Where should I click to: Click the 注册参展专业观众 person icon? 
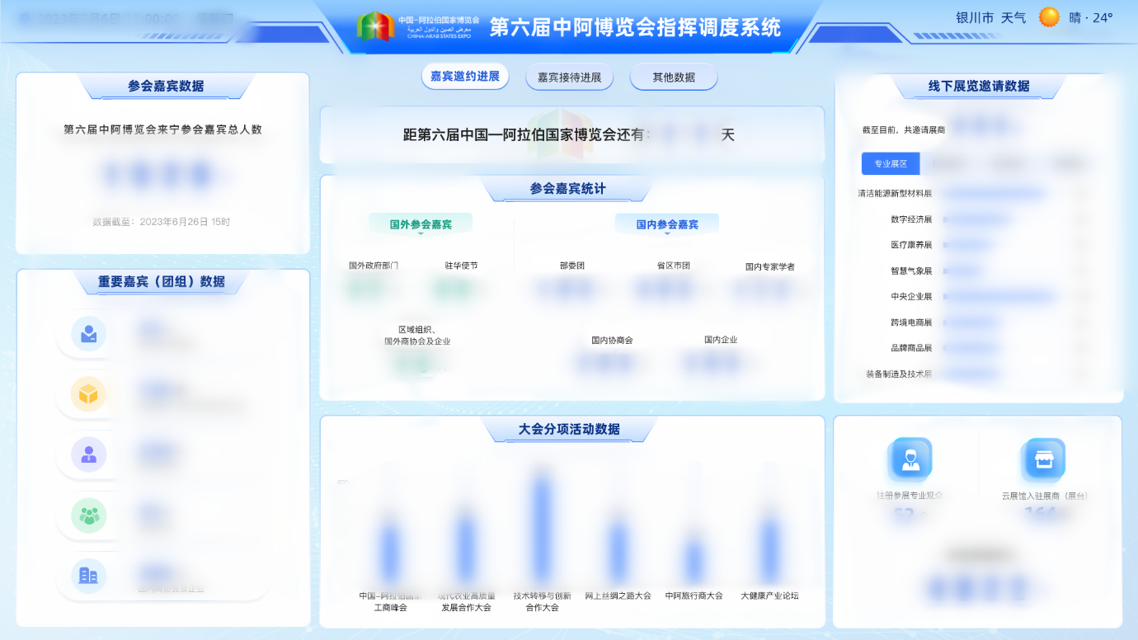[910, 459]
